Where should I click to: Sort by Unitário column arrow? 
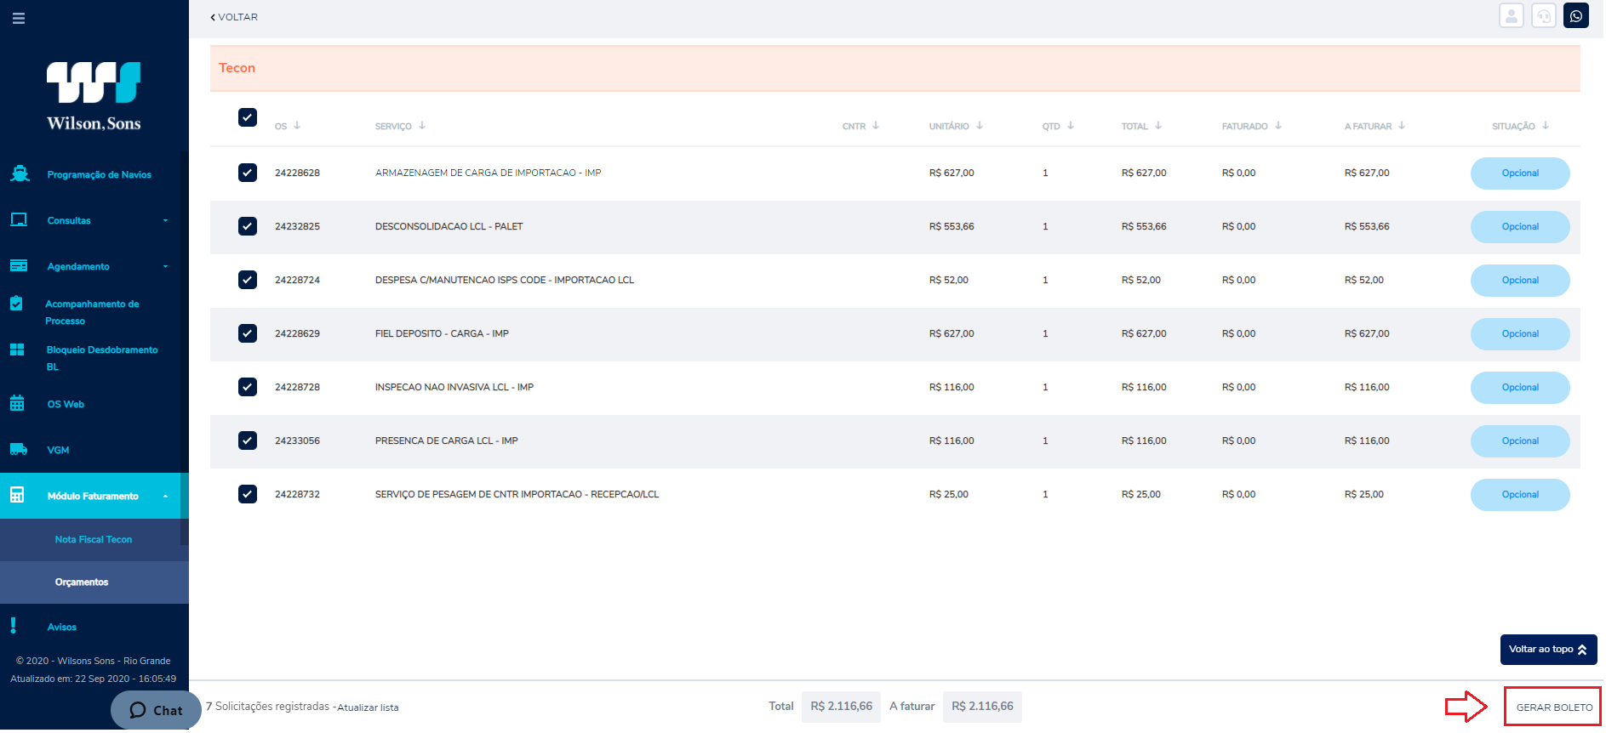pos(980,125)
